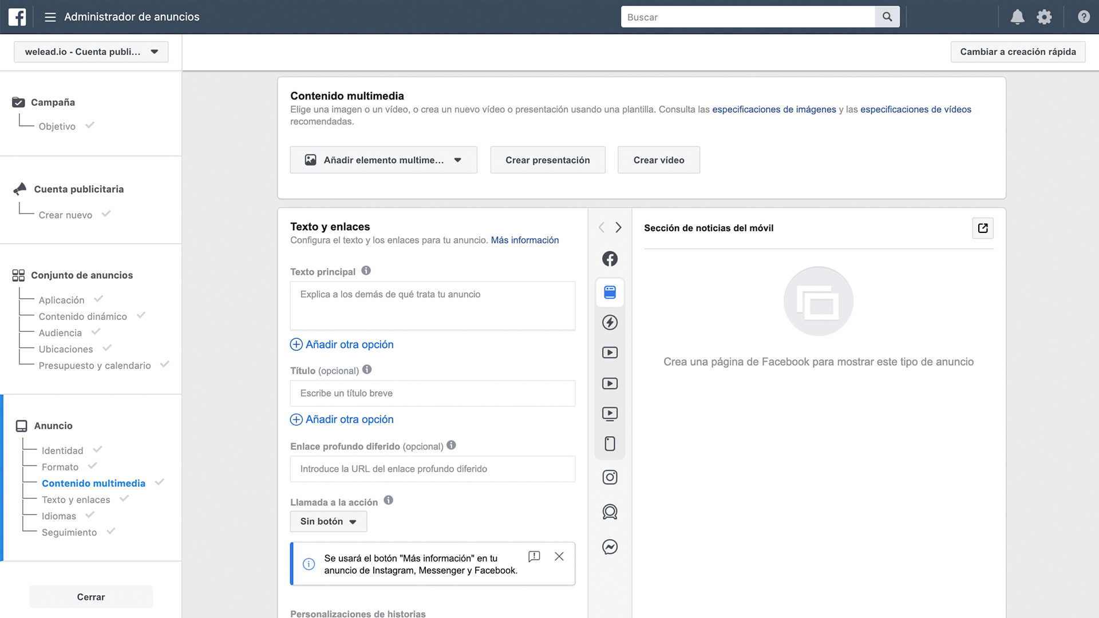Viewport: 1099px width, 618px height.
Task: Select the Campaña section heading
Action: pos(53,102)
